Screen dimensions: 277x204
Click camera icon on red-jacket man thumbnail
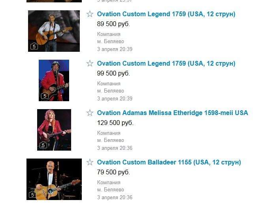click(x=45, y=96)
